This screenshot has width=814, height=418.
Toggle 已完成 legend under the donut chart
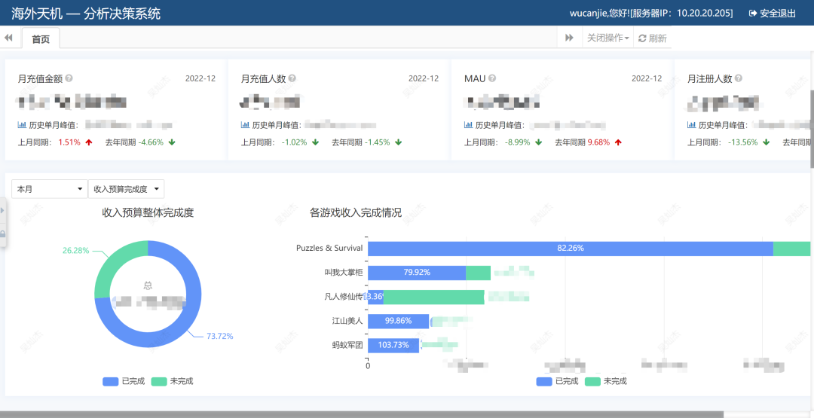[124, 381]
